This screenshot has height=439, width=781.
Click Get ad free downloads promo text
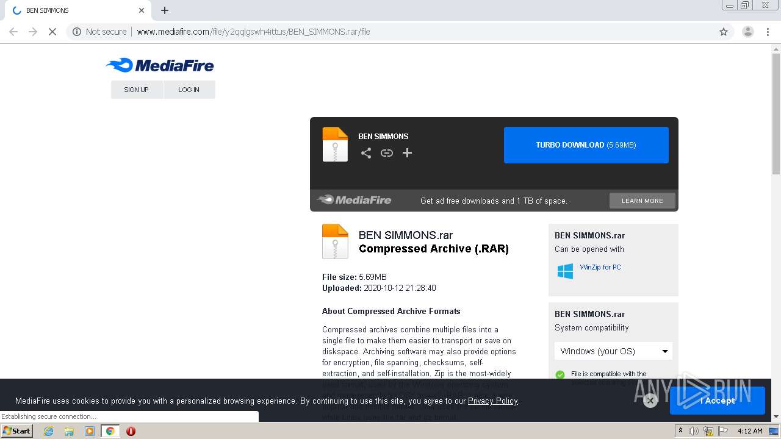pos(494,201)
